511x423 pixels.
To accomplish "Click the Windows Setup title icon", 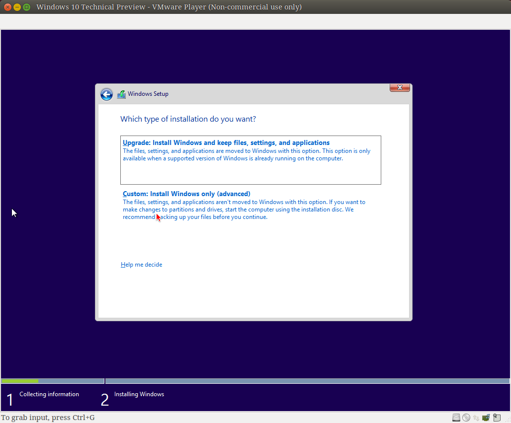I will (x=121, y=94).
